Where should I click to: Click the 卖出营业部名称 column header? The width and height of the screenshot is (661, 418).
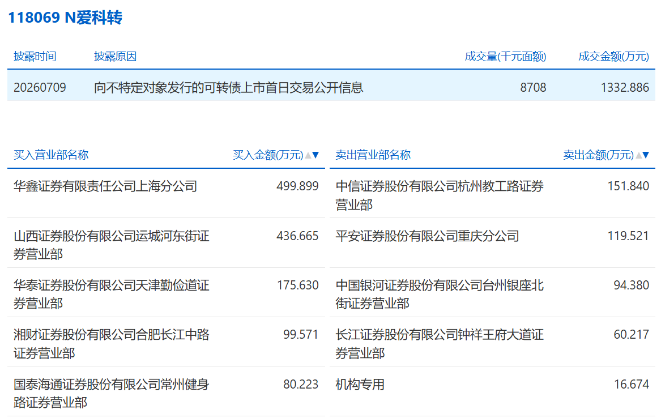[373, 155]
